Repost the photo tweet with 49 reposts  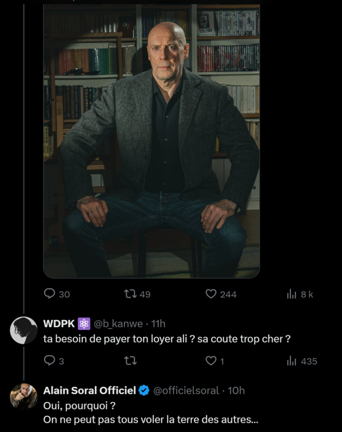click(x=130, y=294)
